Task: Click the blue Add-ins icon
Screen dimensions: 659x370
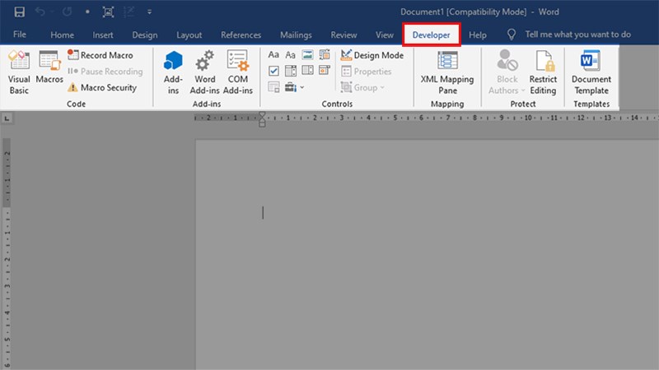Action: (173, 71)
